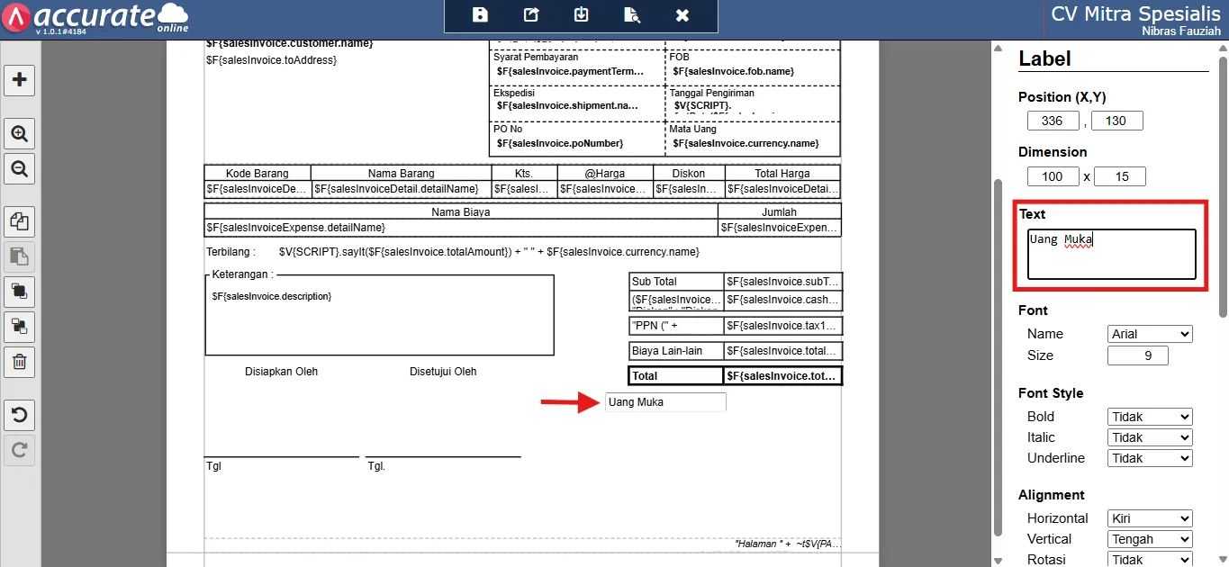Select the $F{salesInvoice.fob.name} field

click(x=734, y=71)
